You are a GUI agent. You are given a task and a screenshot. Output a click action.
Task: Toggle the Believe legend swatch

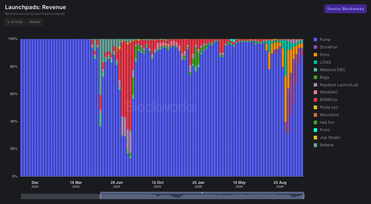pyautogui.click(x=315, y=145)
